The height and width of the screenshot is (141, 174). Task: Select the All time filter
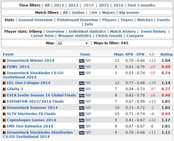point(47,5)
